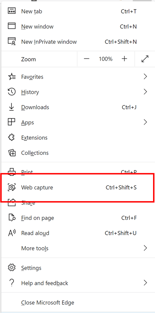The height and width of the screenshot is (313, 155).
Task: Enter full screen with the diagonal arrow button
Action: [x=145, y=59]
